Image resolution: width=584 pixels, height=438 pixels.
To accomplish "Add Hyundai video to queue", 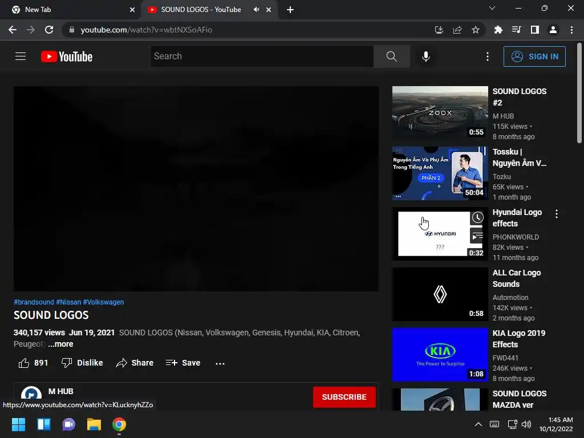I will click(477, 236).
